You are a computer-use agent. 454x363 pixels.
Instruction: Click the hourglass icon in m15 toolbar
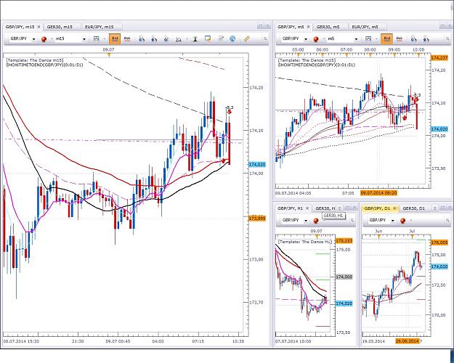click(195, 38)
